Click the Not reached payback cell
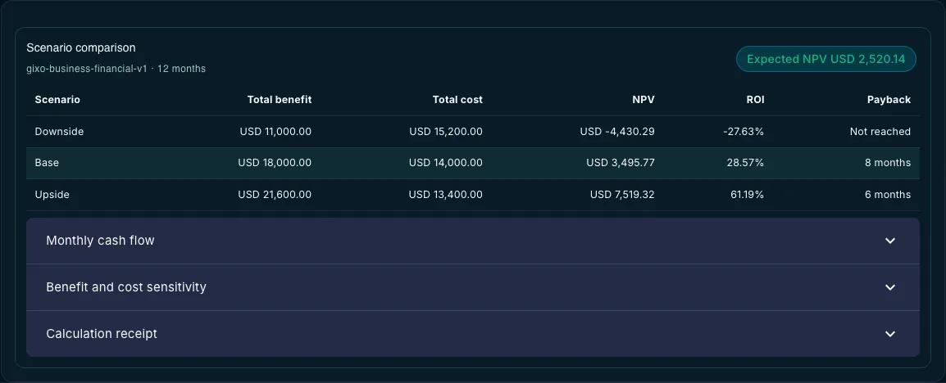Image resolution: width=946 pixels, height=383 pixels. (880, 131)
